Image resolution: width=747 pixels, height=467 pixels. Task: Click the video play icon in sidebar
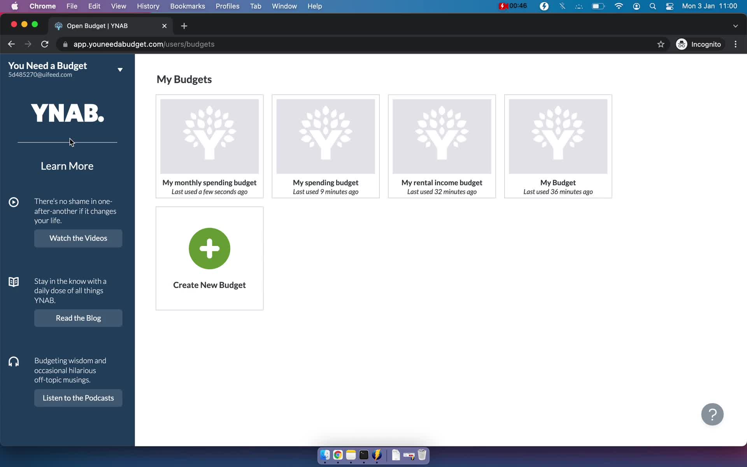coord(14,201)
